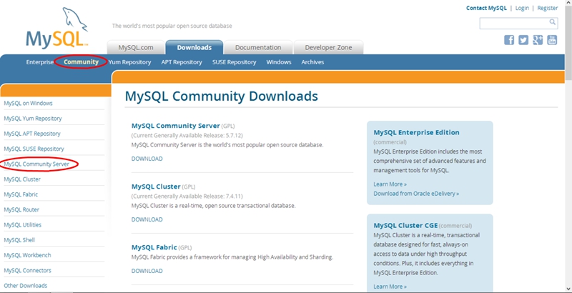Open MySQL Workbench sidebar link

pyautogui.click(x=27, y=255)
